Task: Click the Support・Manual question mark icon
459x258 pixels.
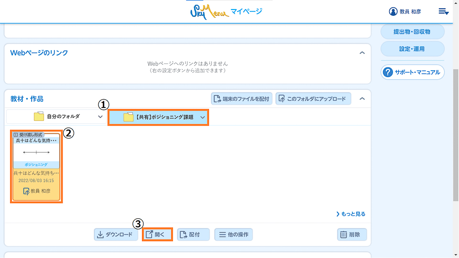Action: click(x=388, y=73)
